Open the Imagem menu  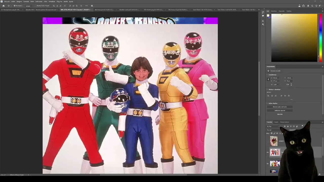point(19,2)
